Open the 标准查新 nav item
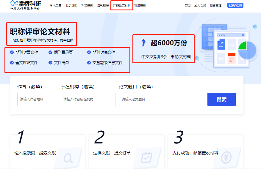Screen dimensions: 261x169 coord(140,5)
